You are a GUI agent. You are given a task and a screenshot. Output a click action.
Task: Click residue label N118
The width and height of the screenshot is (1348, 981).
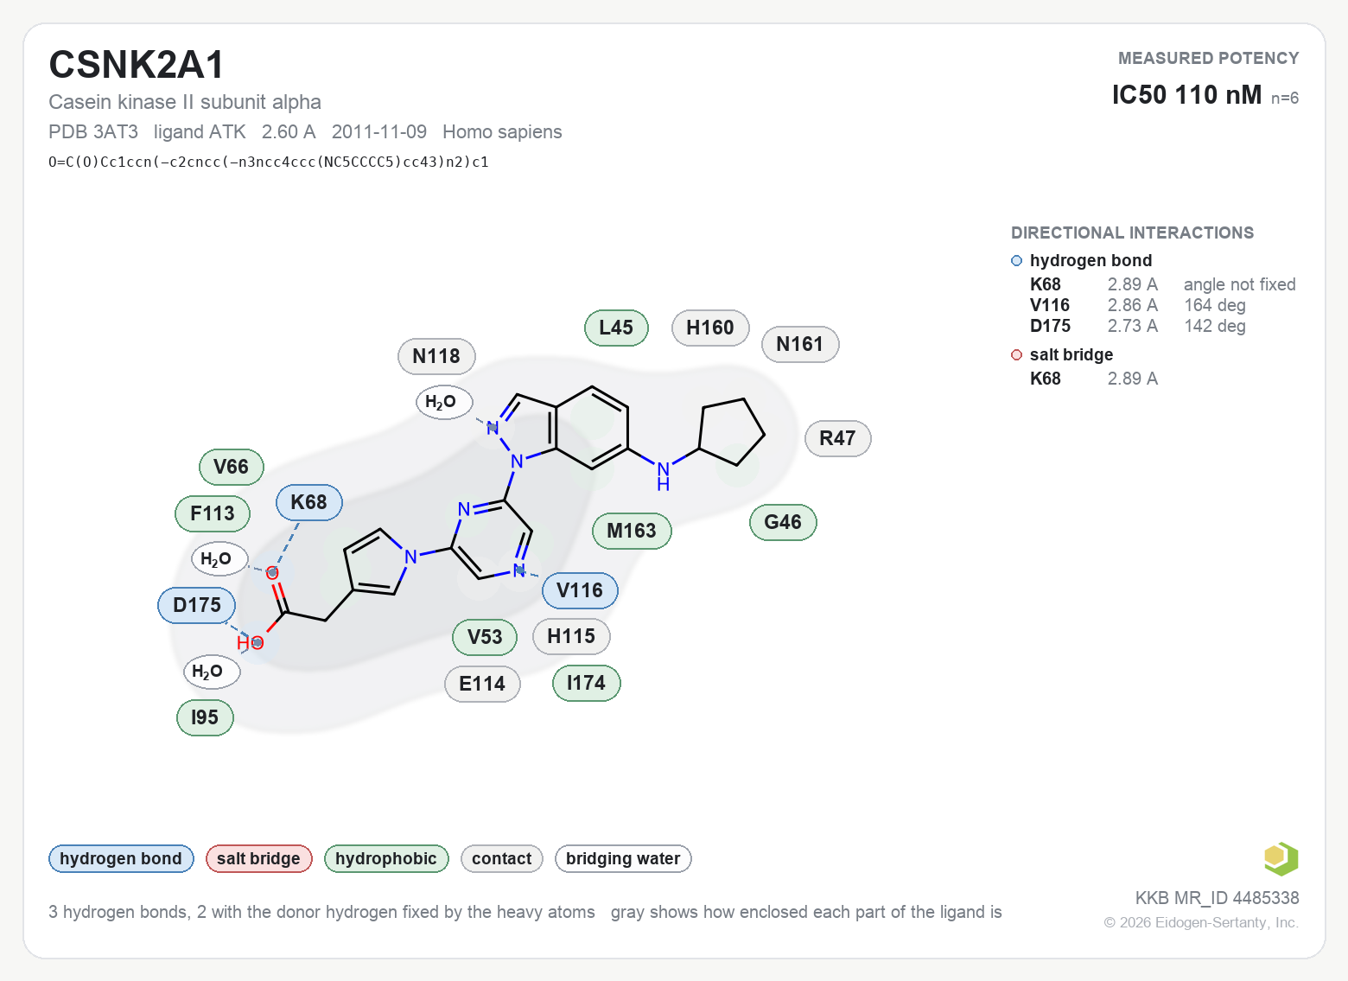436,356
